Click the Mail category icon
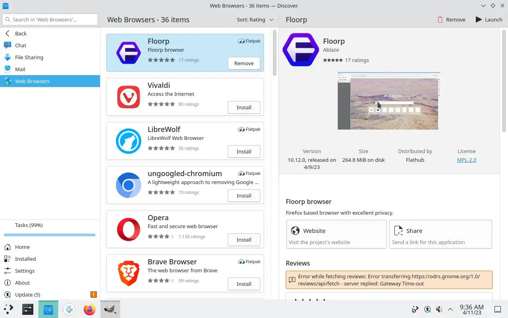508x318 pixels. 7,69
